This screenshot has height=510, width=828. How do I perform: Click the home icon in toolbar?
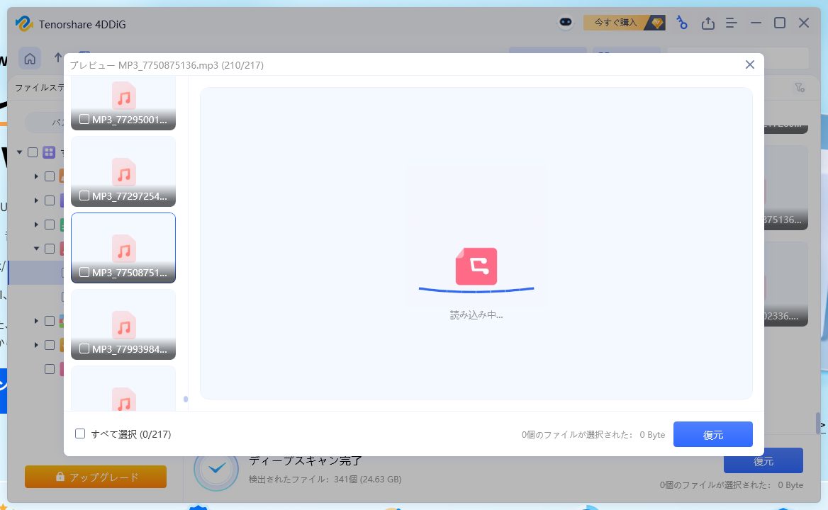(30, 58)
